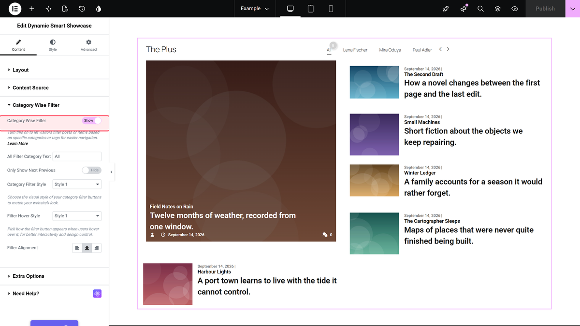Switch to the Advanced tab

tap(88, 45)
